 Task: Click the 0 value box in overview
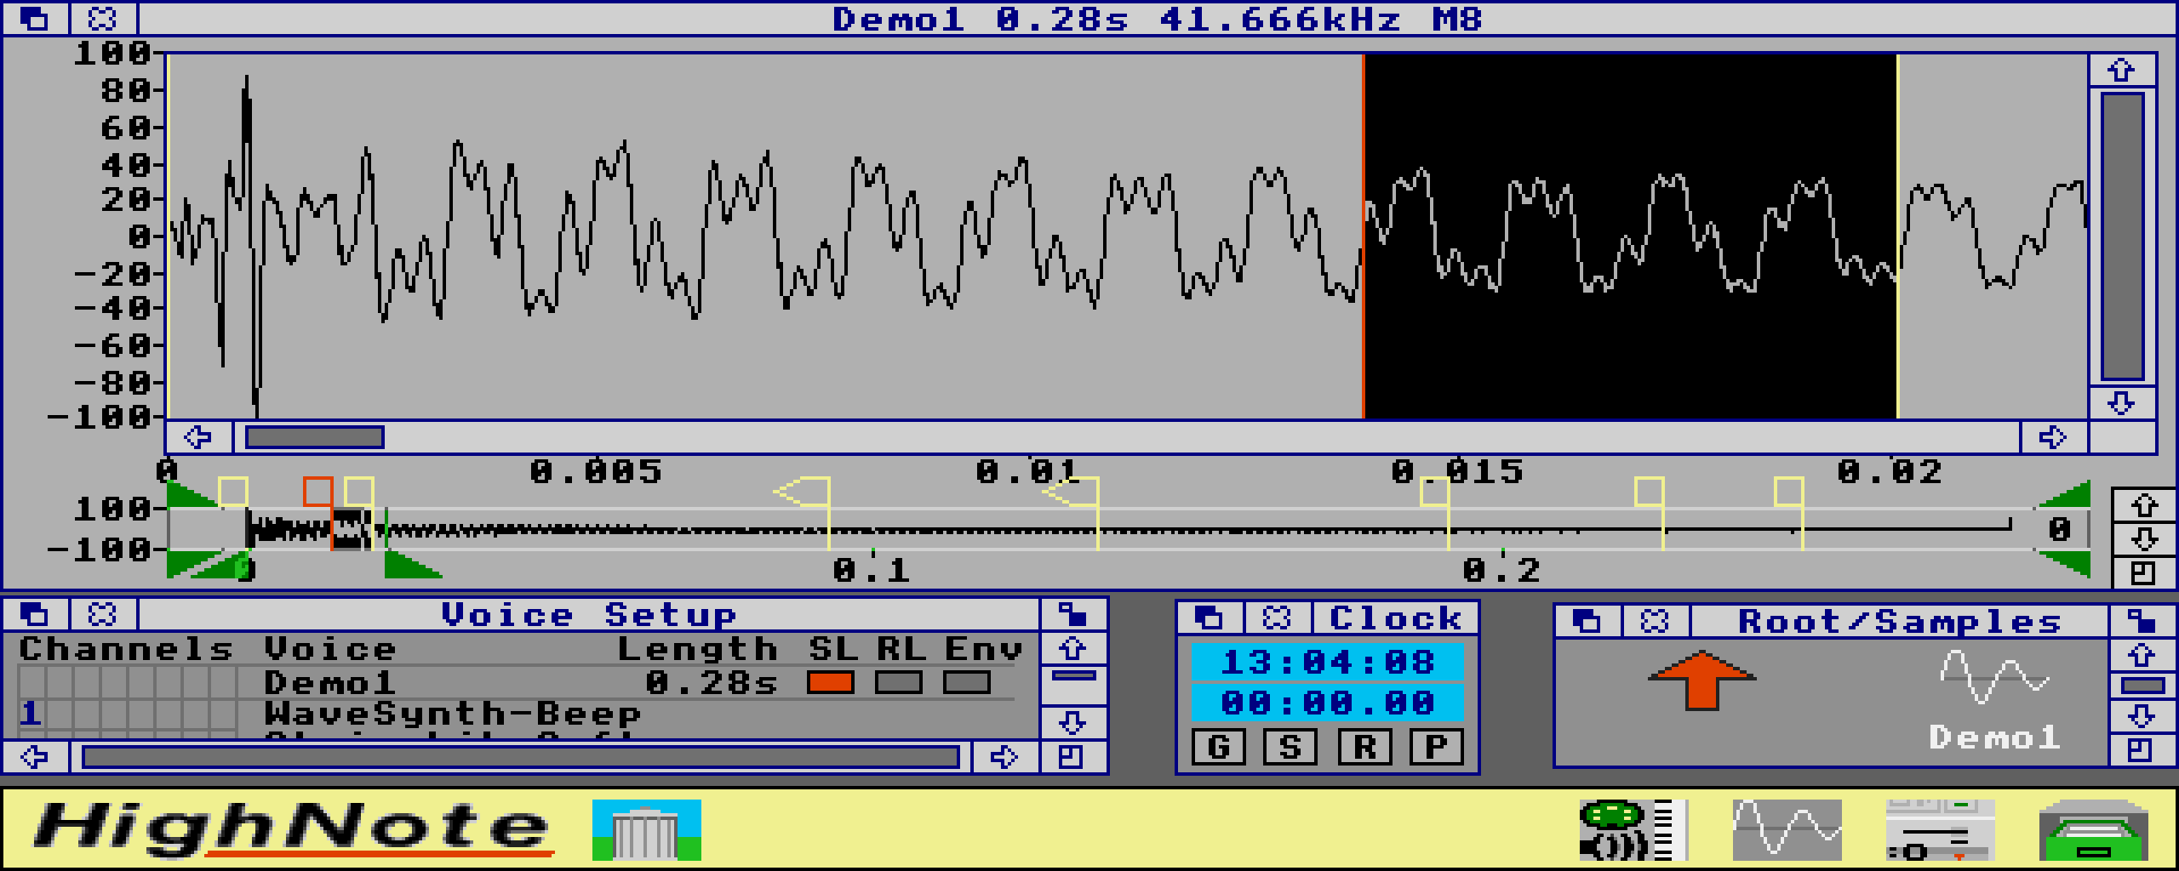click(2059, 530)
